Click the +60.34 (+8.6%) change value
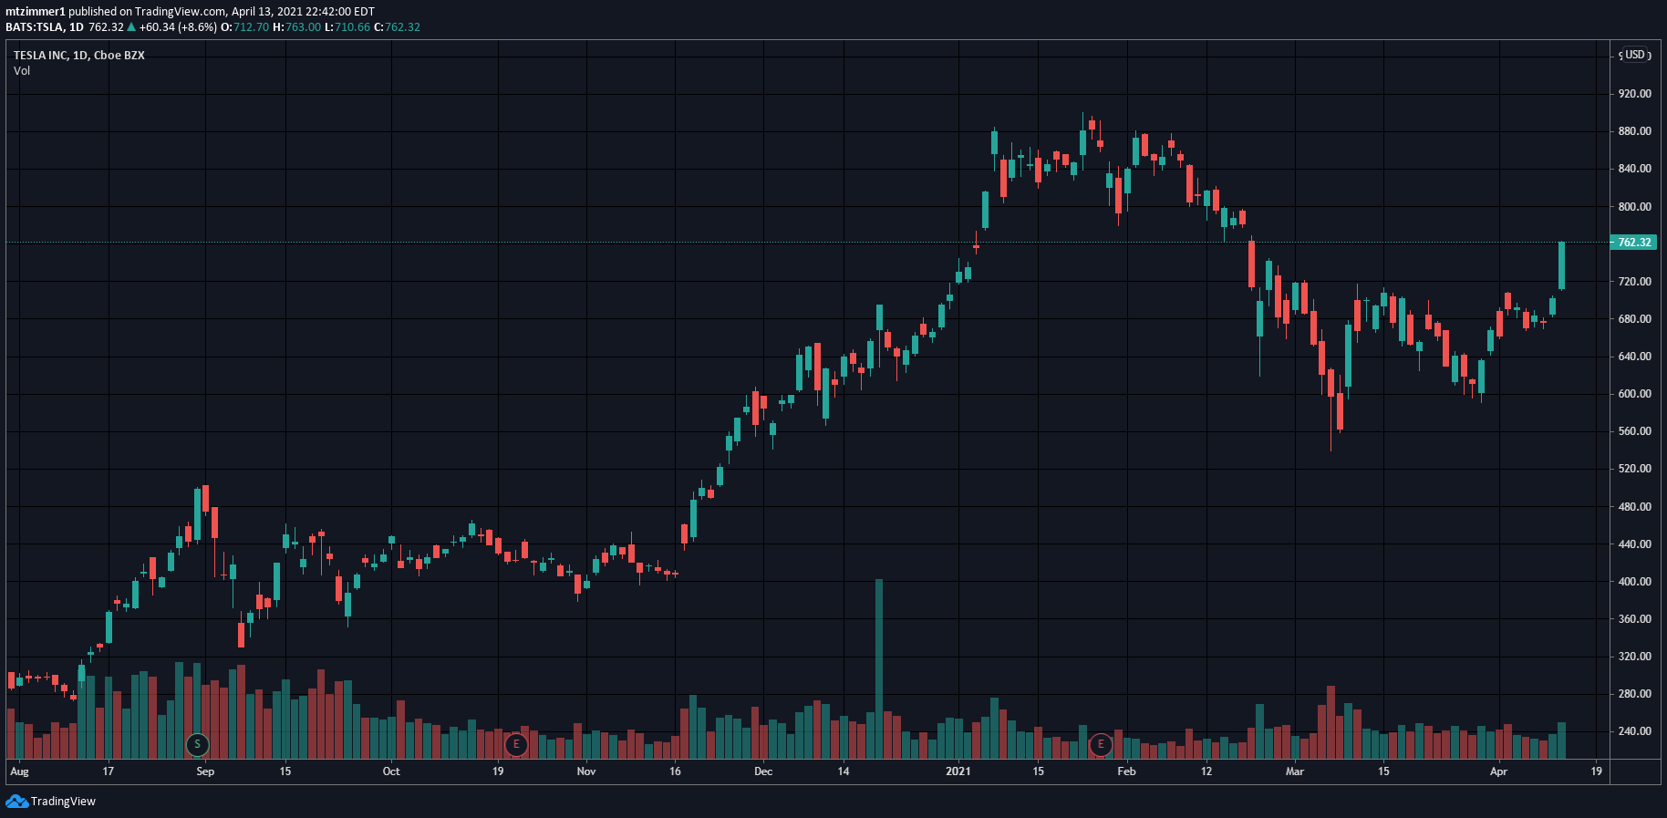Screen dimensions: 1667x818 (x=178, y=27)
